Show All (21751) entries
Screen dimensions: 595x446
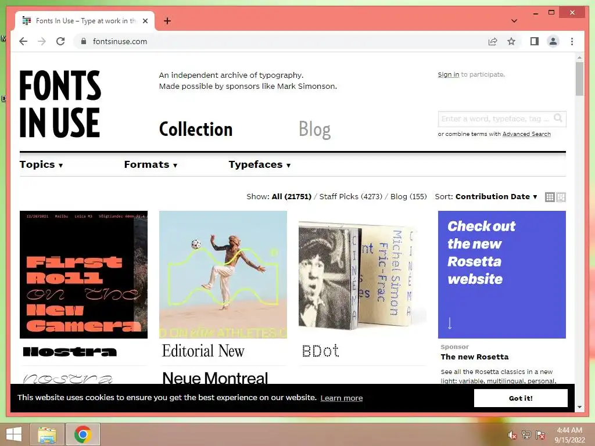click(x=292, y=196)
